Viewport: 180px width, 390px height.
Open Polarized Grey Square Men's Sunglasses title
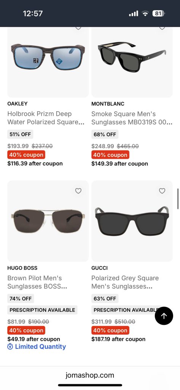coord(125,282)
